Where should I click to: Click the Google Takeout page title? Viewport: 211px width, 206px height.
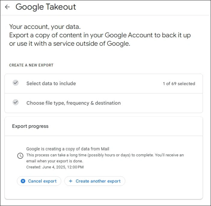click(x=46, y=7)
